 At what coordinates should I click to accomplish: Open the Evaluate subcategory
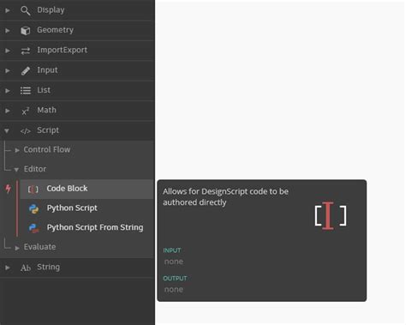coord(39,247)
